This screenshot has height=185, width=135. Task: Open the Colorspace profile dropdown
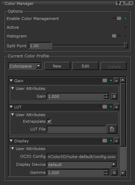click(x=25, y=66)
